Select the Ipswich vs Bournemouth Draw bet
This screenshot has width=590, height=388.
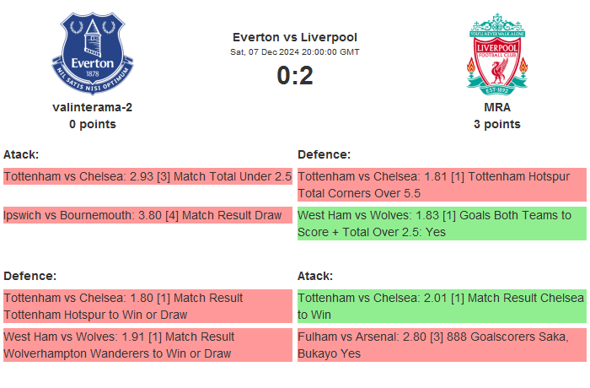point(143,215)
